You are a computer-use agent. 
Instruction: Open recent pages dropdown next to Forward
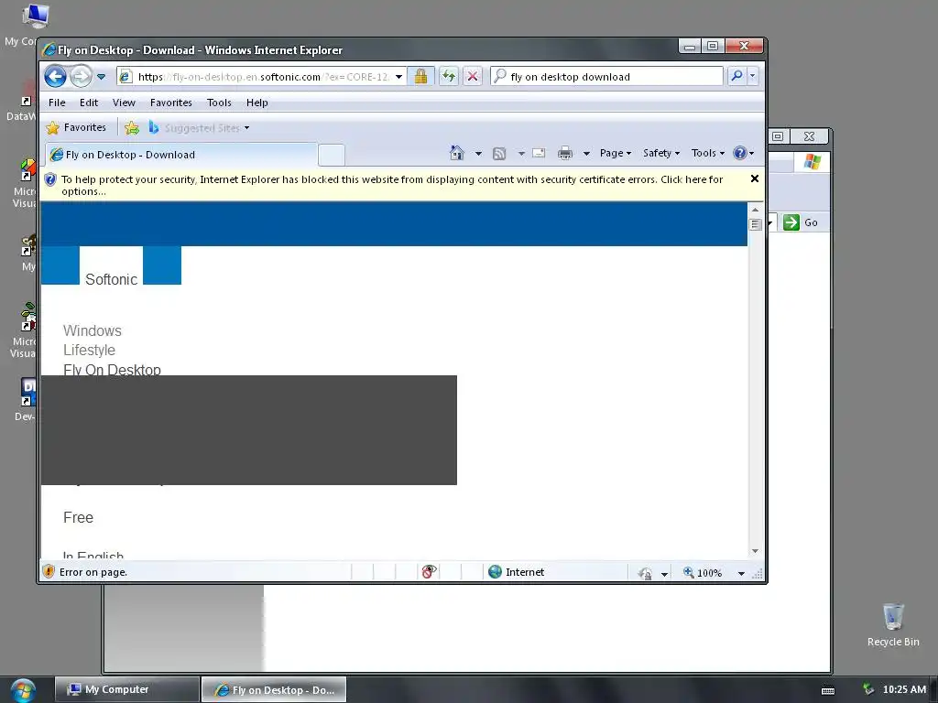(101, 77)
